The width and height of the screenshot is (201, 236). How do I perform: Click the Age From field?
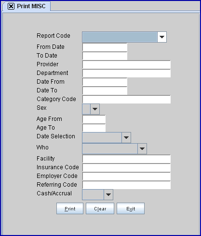(94, 119)
